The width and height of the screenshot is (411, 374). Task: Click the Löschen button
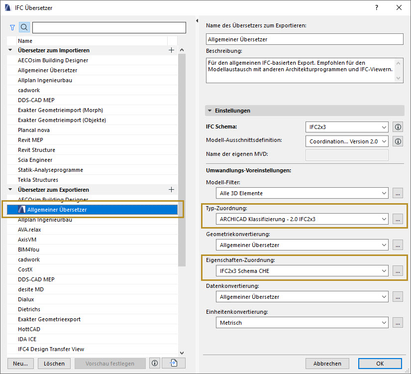click(x=54, y=364)
